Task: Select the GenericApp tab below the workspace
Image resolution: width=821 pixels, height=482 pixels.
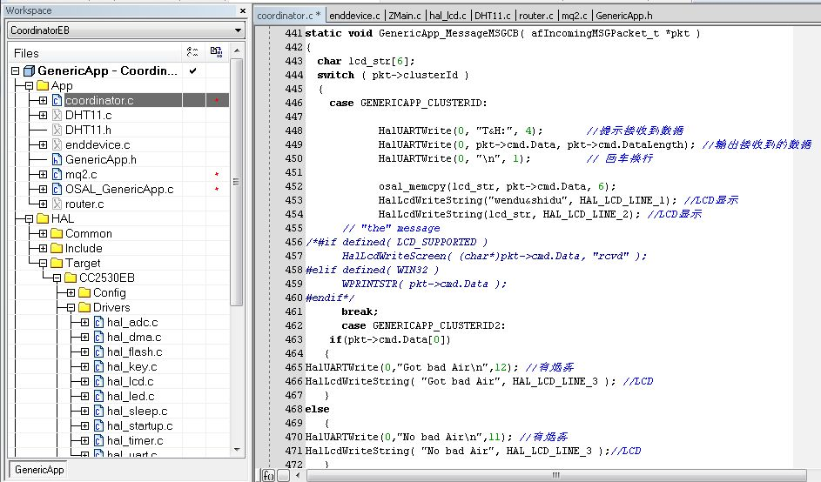Action: (x=39, y=470)
